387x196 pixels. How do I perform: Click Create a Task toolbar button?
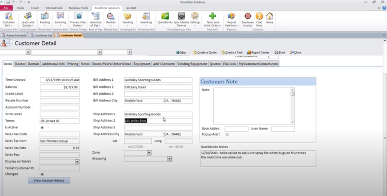pyautogui.click(x=232, y=52)
